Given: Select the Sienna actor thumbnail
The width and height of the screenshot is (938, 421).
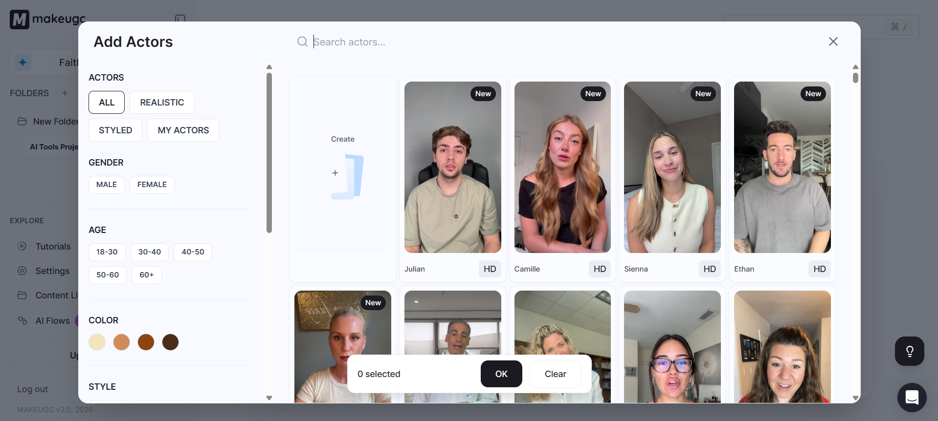Looking at the screenshot, I should [x=672, y=167].
